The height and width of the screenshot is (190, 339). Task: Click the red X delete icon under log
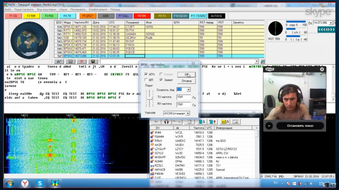click(x=82, y=61)
